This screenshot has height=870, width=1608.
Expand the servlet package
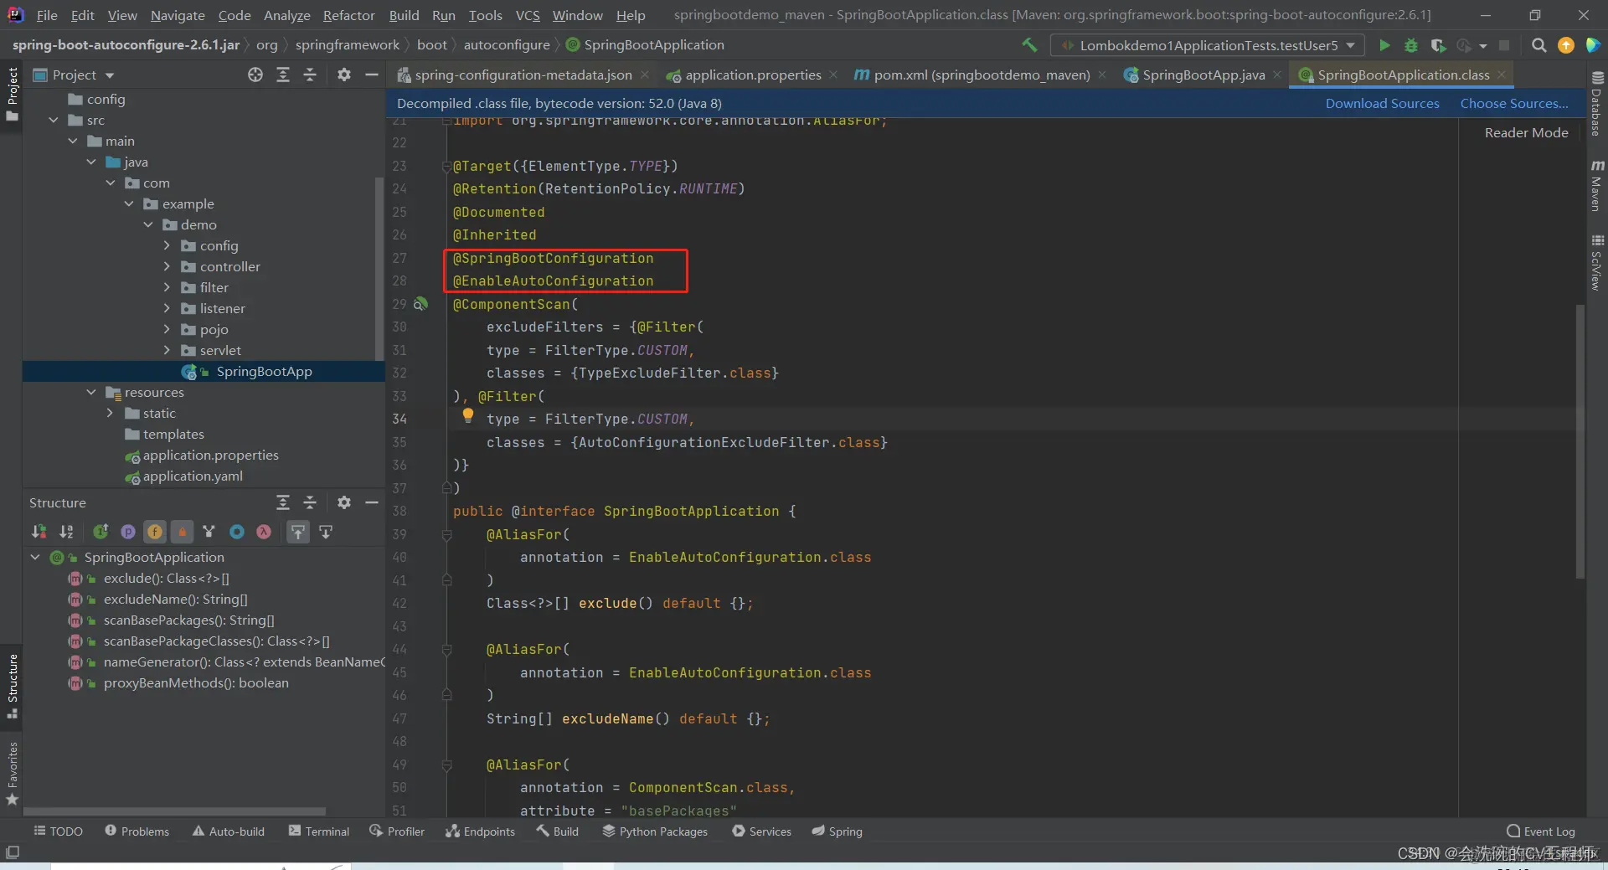(x=167, y=351)
